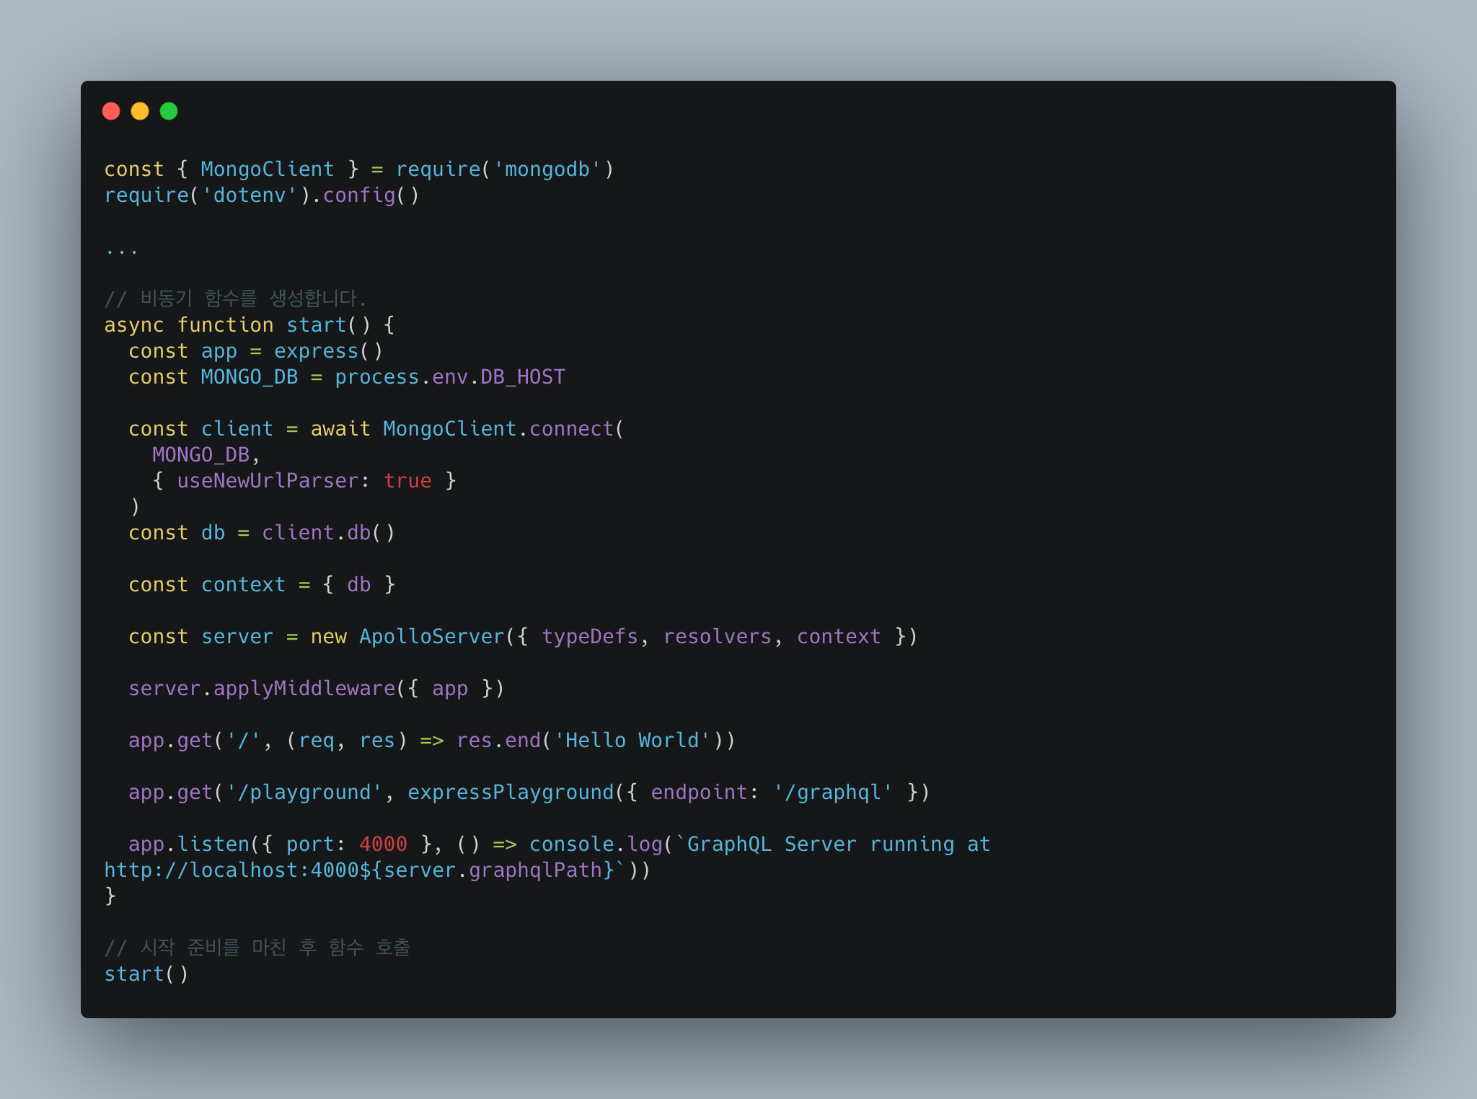Click the red close window dot
1477x1099 pixels.
pos(111,111)
